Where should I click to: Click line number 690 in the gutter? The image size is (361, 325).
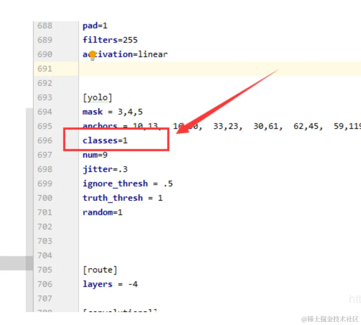point(45,54)
